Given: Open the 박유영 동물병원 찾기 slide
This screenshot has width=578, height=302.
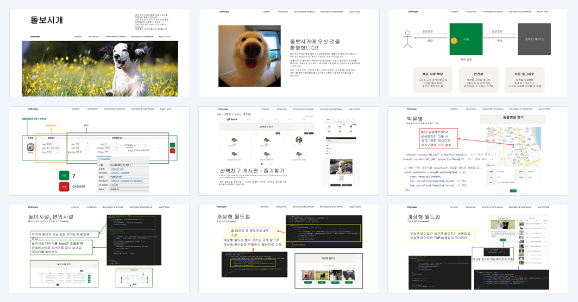Looking at the screenshot, I should pyautogui.click(x=478, y=151).
